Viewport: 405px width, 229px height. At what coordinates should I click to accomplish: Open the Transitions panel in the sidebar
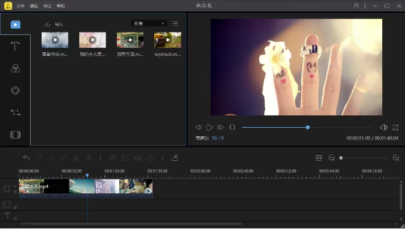click(x=15, y=113)
